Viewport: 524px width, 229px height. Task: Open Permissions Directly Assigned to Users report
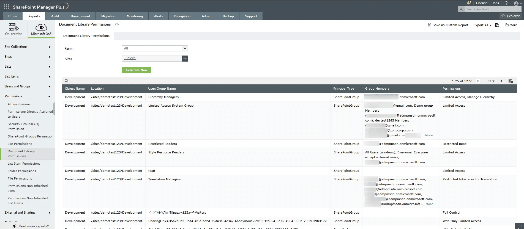(30, 114)
